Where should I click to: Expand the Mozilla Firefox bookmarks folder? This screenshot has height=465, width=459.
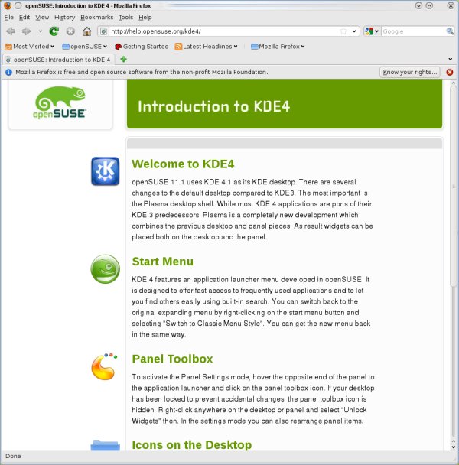coord(278,46)
